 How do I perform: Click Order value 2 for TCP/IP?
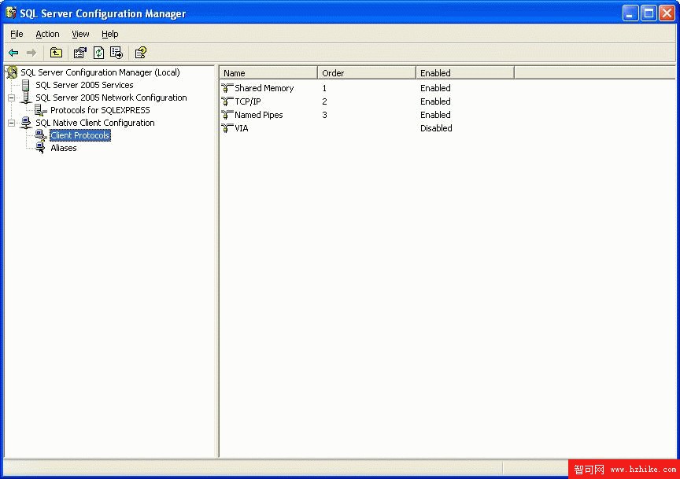[x=324, y=101]
